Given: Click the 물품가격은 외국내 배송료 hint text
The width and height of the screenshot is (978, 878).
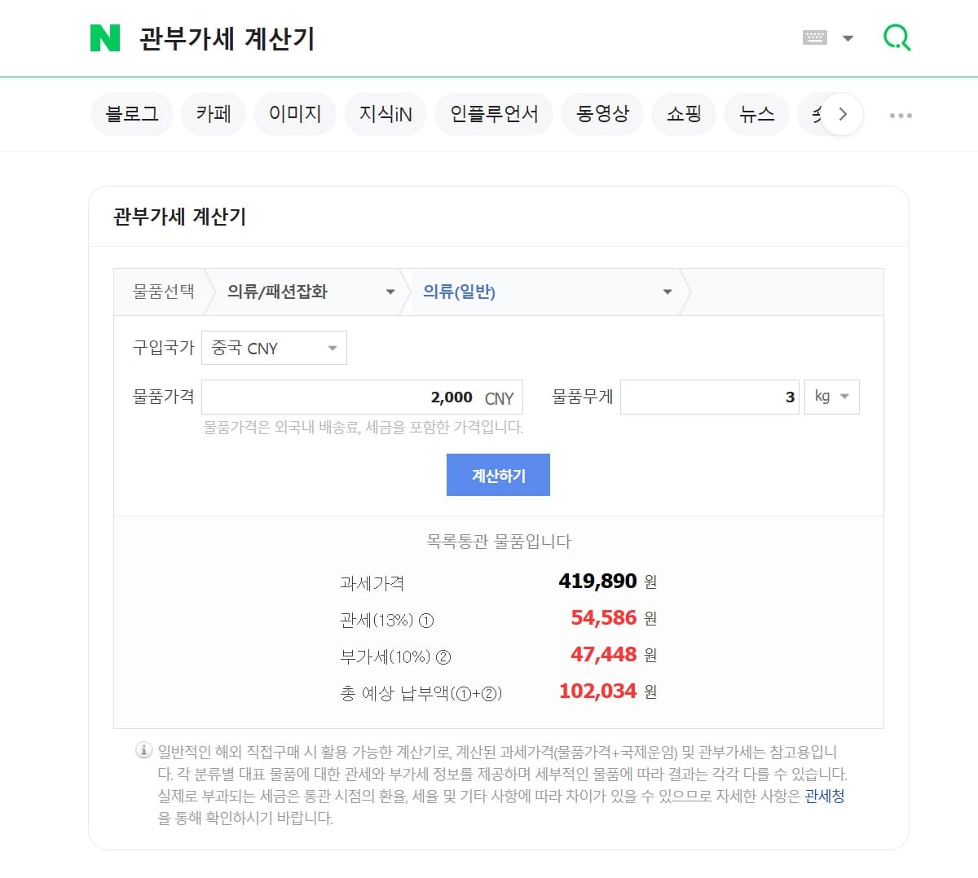Looking at the screenshot, I should 363,427.
